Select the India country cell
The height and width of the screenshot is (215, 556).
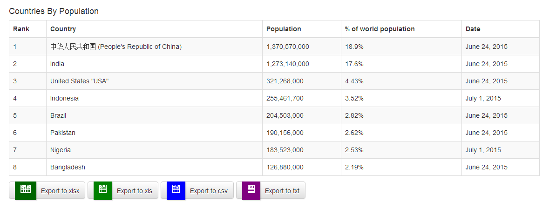click(154, 64)
